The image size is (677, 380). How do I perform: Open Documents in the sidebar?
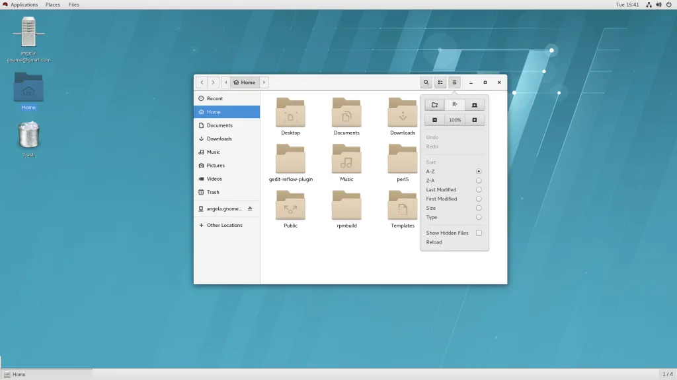pos(227,125)
